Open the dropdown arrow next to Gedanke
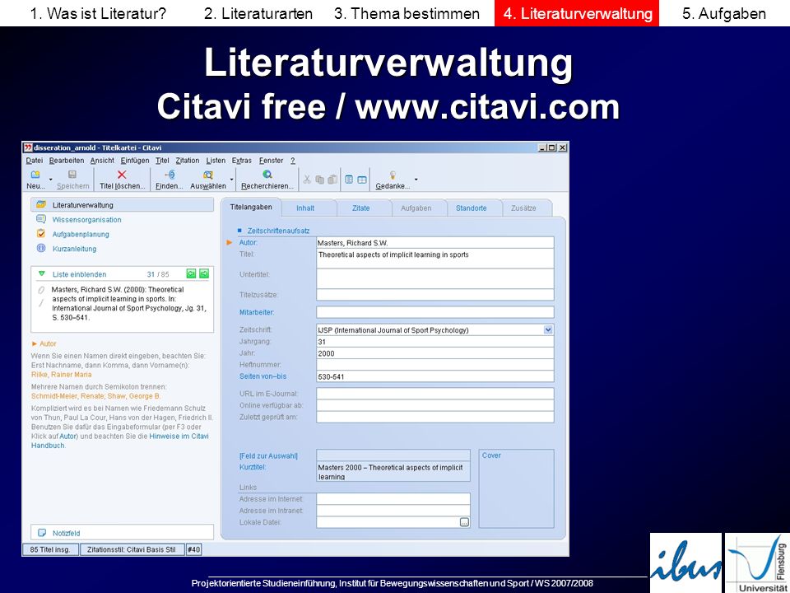Viewport: 790px width, 593px height. (x=416, y=179)
